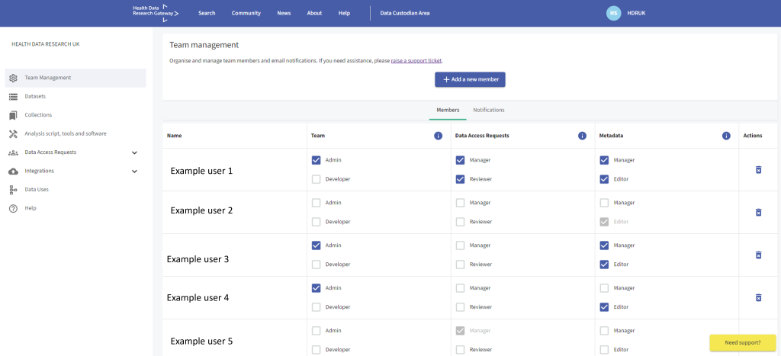
Task: Switch to the Members tab
Action: 448,110
